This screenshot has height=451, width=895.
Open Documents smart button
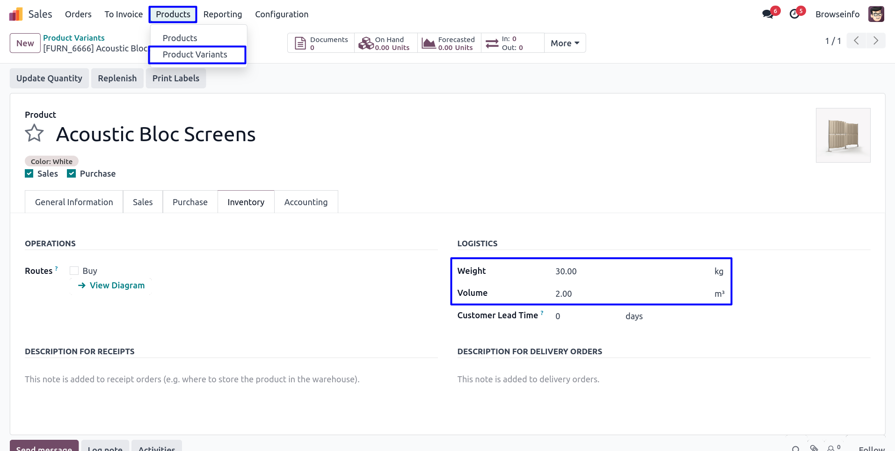[321, 43]
